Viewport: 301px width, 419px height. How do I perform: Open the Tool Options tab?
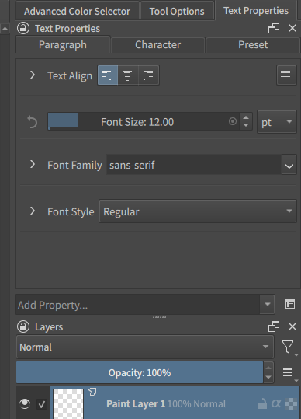point(177,11)
